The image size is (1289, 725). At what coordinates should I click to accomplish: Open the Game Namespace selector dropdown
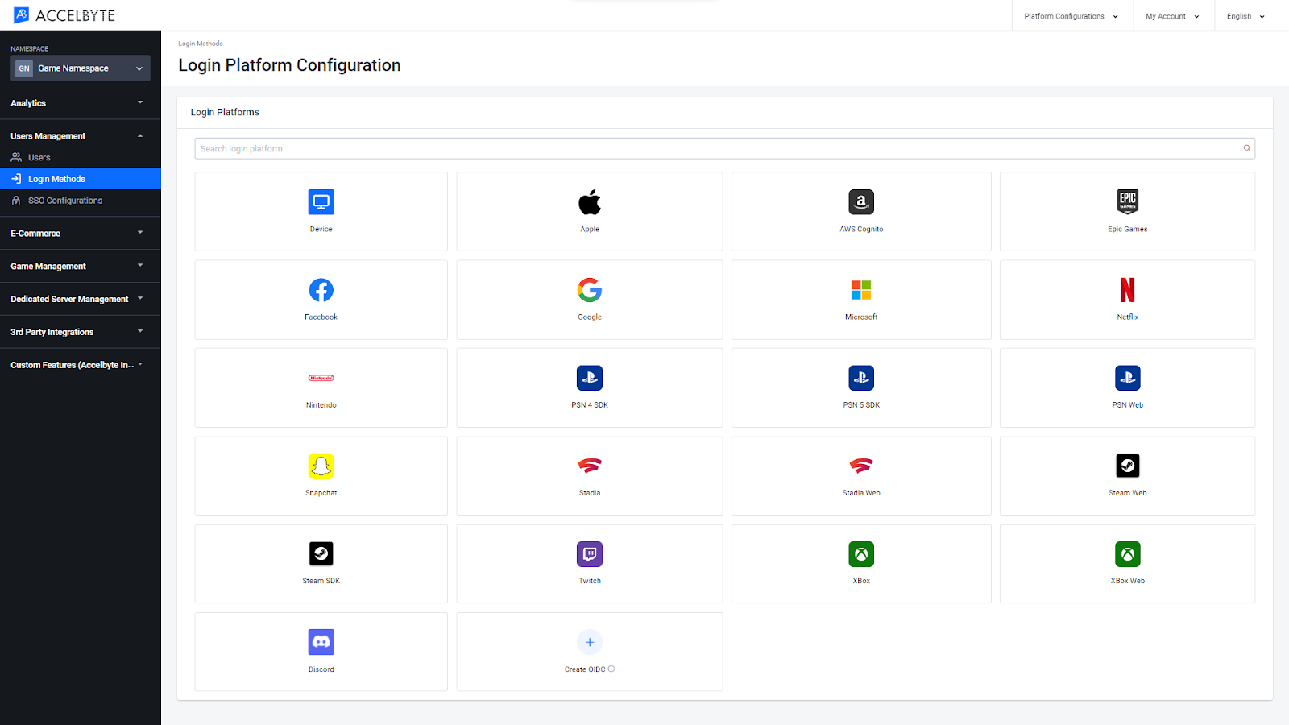tap(81, 68)
